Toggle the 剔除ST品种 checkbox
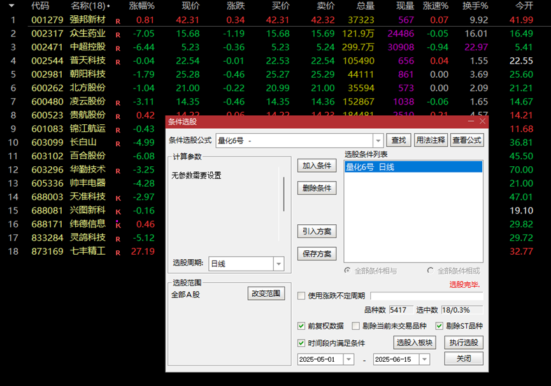Screen dimensions: 551x386 click(440, 326)
